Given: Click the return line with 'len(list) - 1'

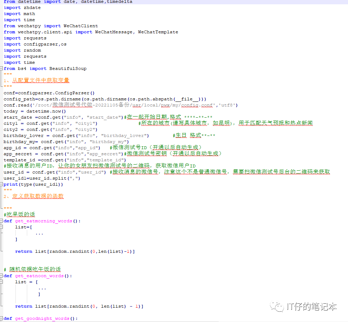Looking at the screenshot, I should (x=79, y=307).
